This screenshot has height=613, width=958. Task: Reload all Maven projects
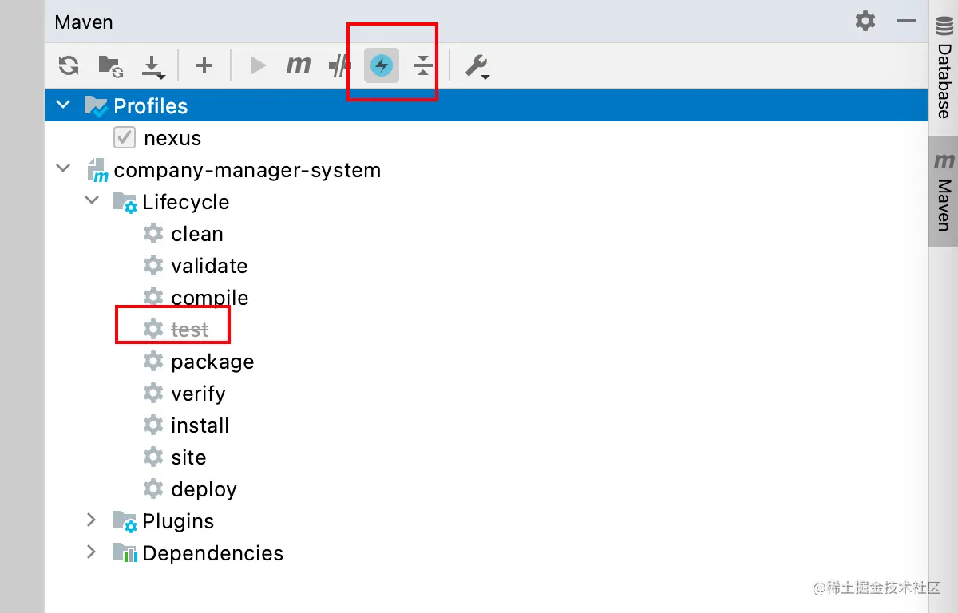pos(69,65)
